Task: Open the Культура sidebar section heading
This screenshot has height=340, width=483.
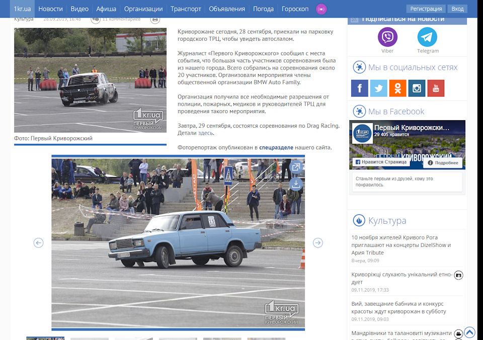Action: pyautogui.click(x=387, y=221)
